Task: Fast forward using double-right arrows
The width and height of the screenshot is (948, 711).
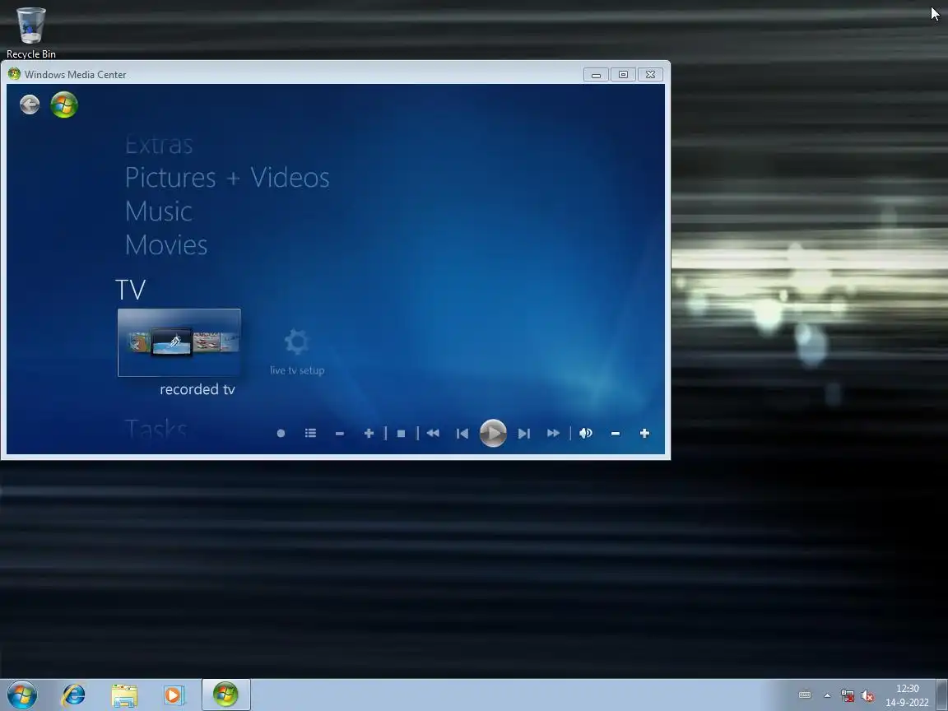Action: tap(553, 433)
